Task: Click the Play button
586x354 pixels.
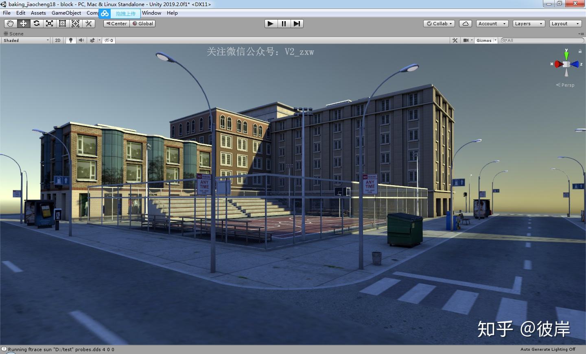Action: [270, 24]
